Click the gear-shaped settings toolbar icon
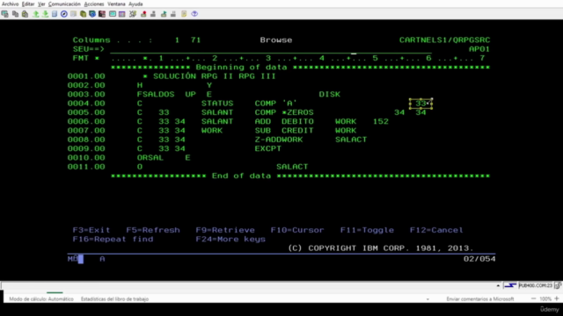 pyautogui.click(x=133, y=14)
